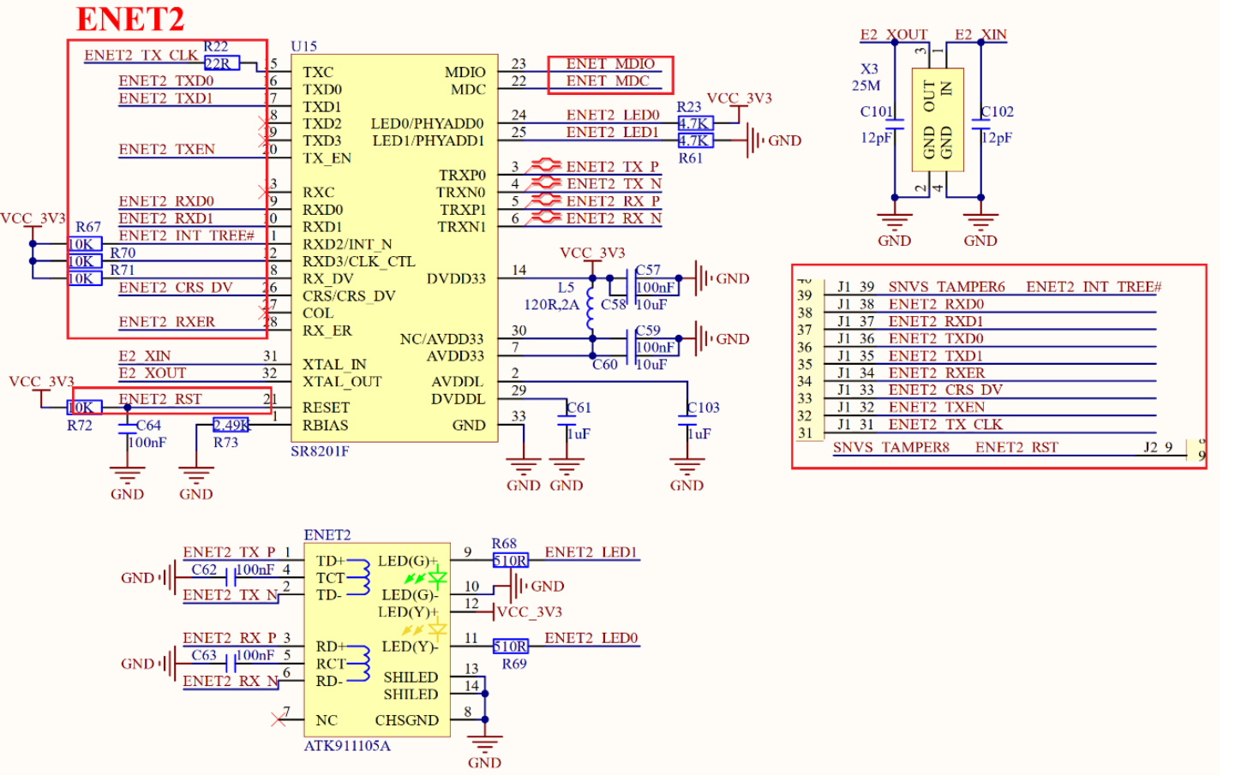Select the R67 10K resistor
This screenshot has width=1241, height=781.
pyautogui.click(x=85, y=244)
